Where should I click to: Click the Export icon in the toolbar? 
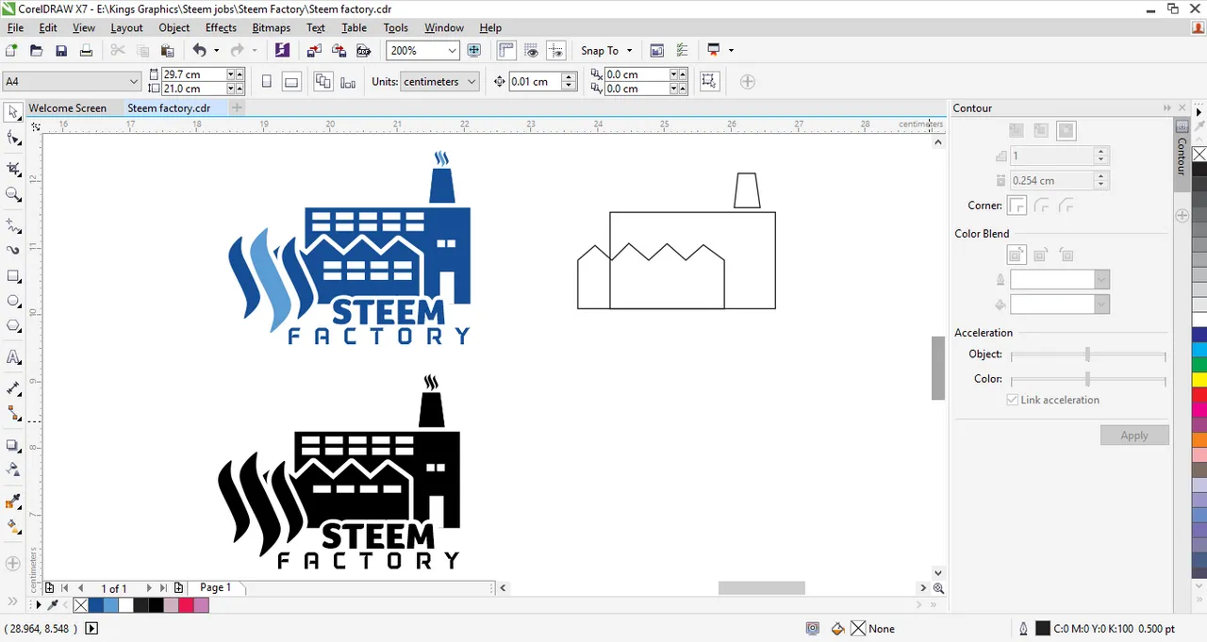point(339,51)
